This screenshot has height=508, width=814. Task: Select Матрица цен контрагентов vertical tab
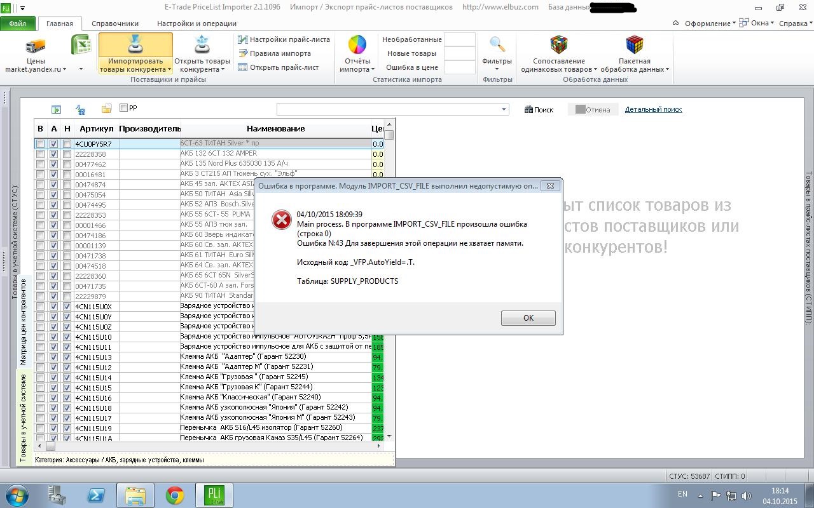pyautogui.click(x=24, y=322)
